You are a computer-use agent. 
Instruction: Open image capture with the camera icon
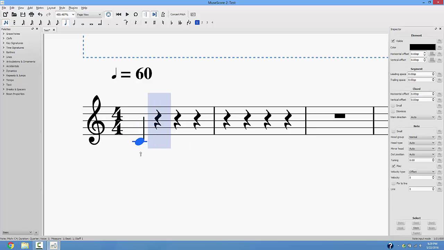click(x=193, y=14)
